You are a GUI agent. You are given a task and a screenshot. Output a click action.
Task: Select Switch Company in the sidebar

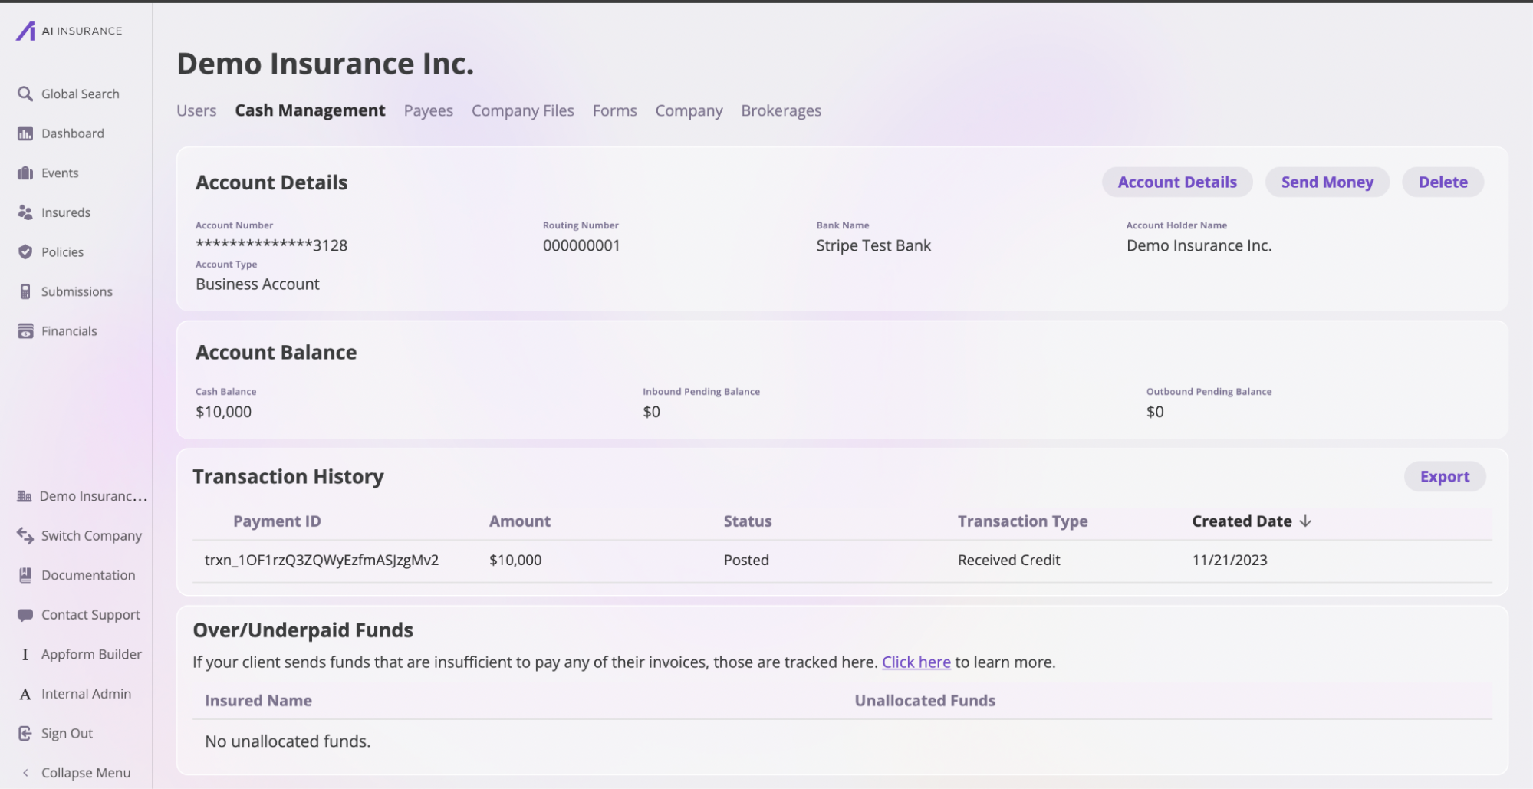coord(91,535)
